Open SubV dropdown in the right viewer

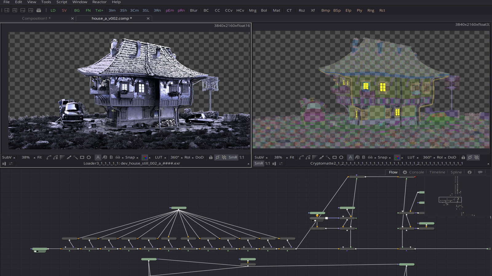tap(261, 157)
